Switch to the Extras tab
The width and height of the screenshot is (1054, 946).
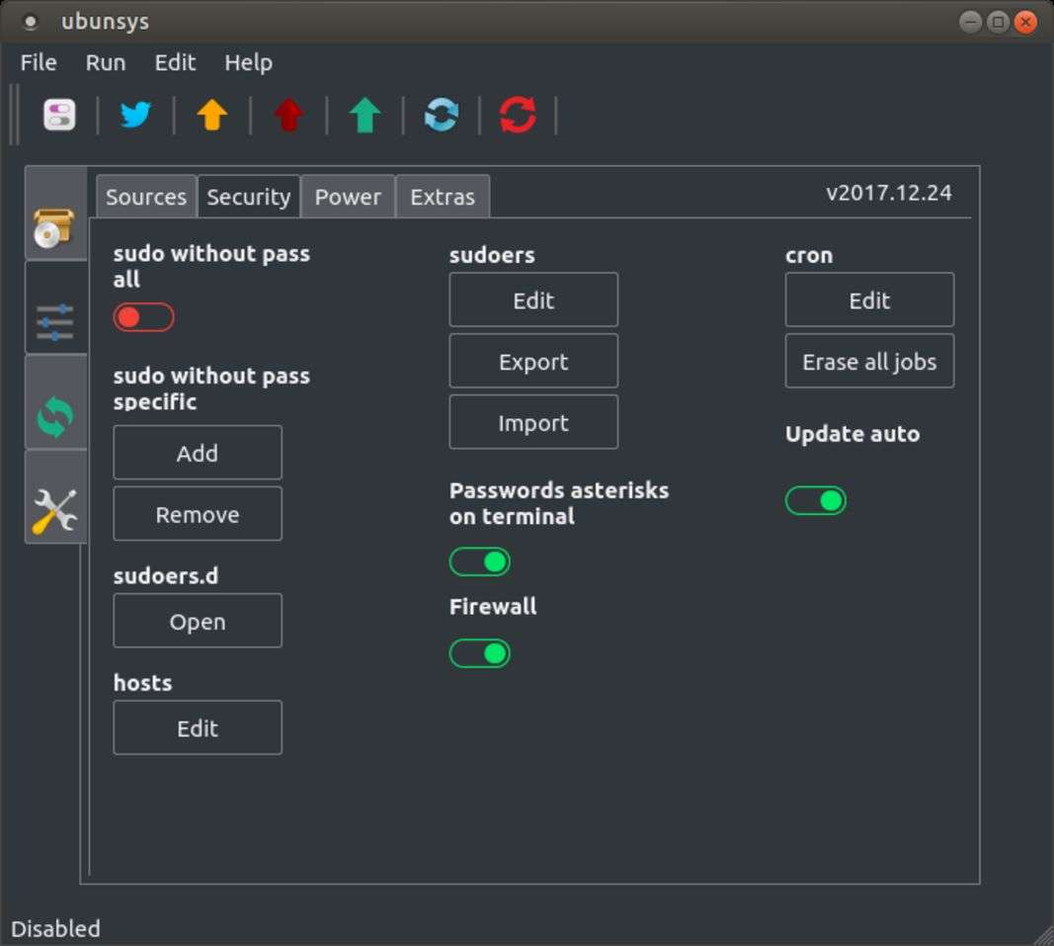tap(443, 197)
